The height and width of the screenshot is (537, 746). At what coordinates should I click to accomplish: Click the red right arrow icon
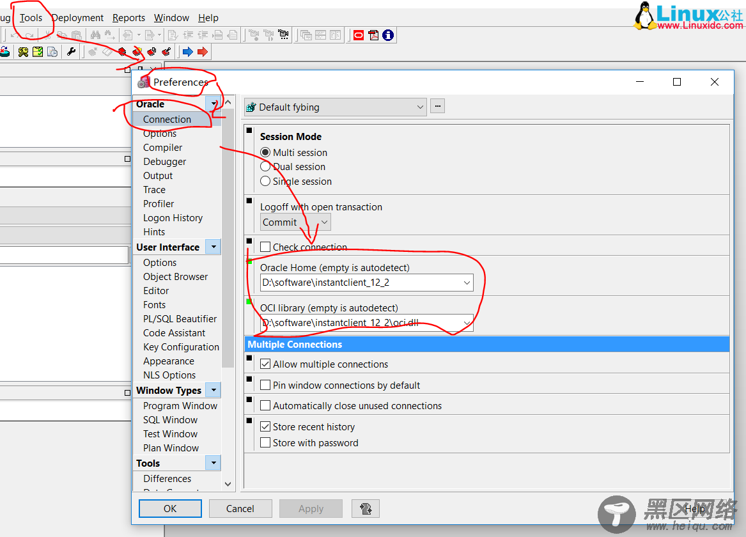click(203, 52)
